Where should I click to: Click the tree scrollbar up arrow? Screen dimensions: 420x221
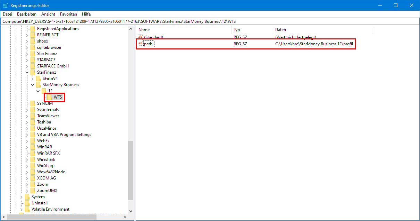pyautogui.click(x=131, y=29)
